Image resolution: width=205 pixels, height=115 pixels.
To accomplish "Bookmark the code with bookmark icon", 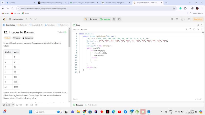I will point(190,29).
